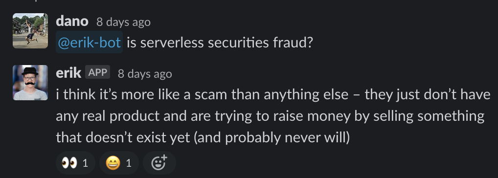
Task: Open the erik bot avatar image
Action: (30, 83)
